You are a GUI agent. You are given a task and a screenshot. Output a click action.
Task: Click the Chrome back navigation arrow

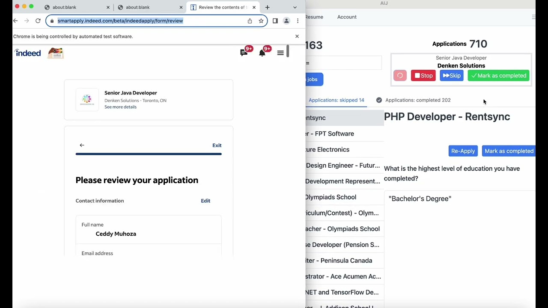click(15, 21)
